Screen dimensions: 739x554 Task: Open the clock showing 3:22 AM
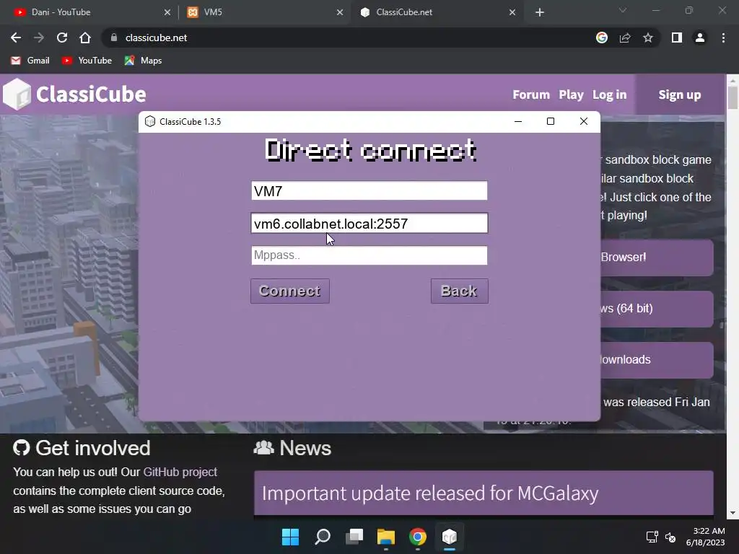pyautogui.click(x=706, y=537)
